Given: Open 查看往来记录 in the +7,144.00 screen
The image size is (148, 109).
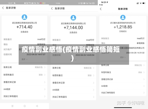Looking at the screenshot, I should [73, 83].
